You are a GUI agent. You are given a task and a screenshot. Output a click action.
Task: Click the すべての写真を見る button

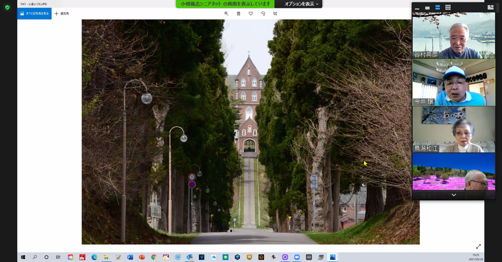[x=35, y=14]
